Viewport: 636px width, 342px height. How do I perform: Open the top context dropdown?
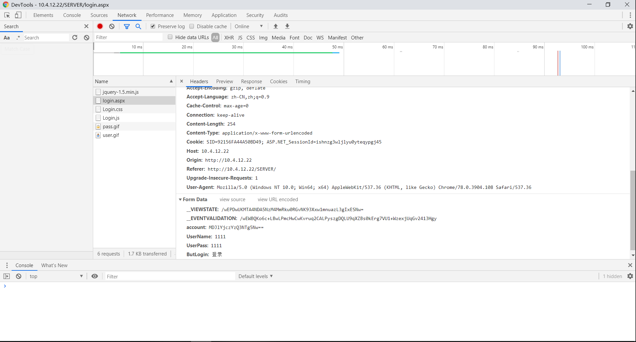click(56, 276)
